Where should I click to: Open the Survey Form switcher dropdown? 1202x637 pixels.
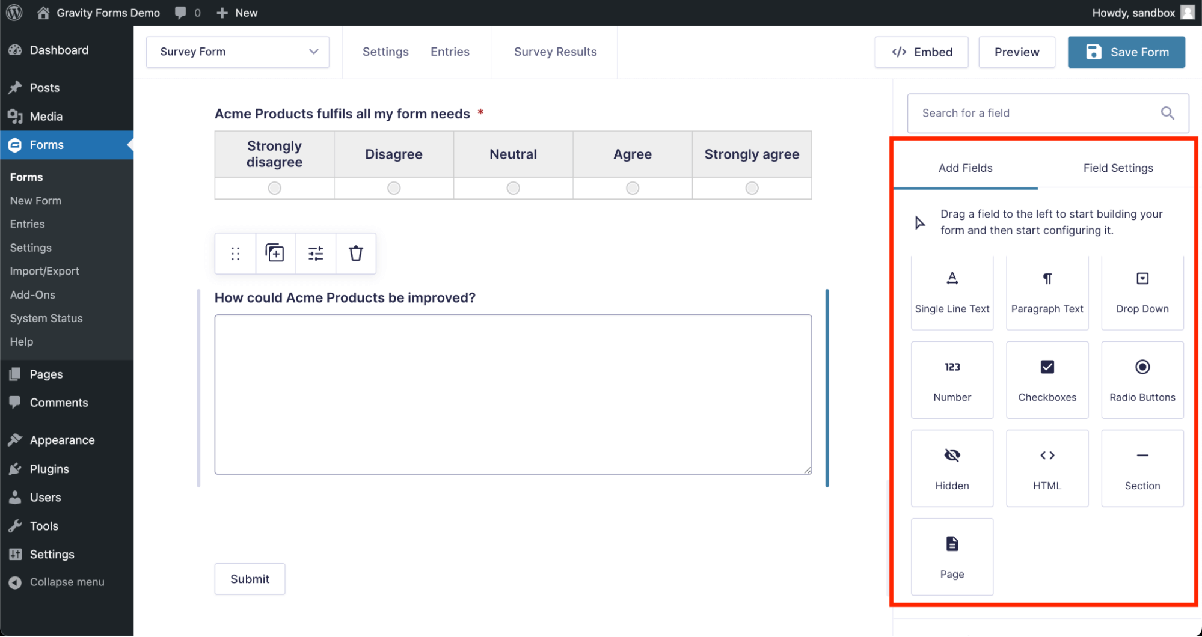coord(238,52)
